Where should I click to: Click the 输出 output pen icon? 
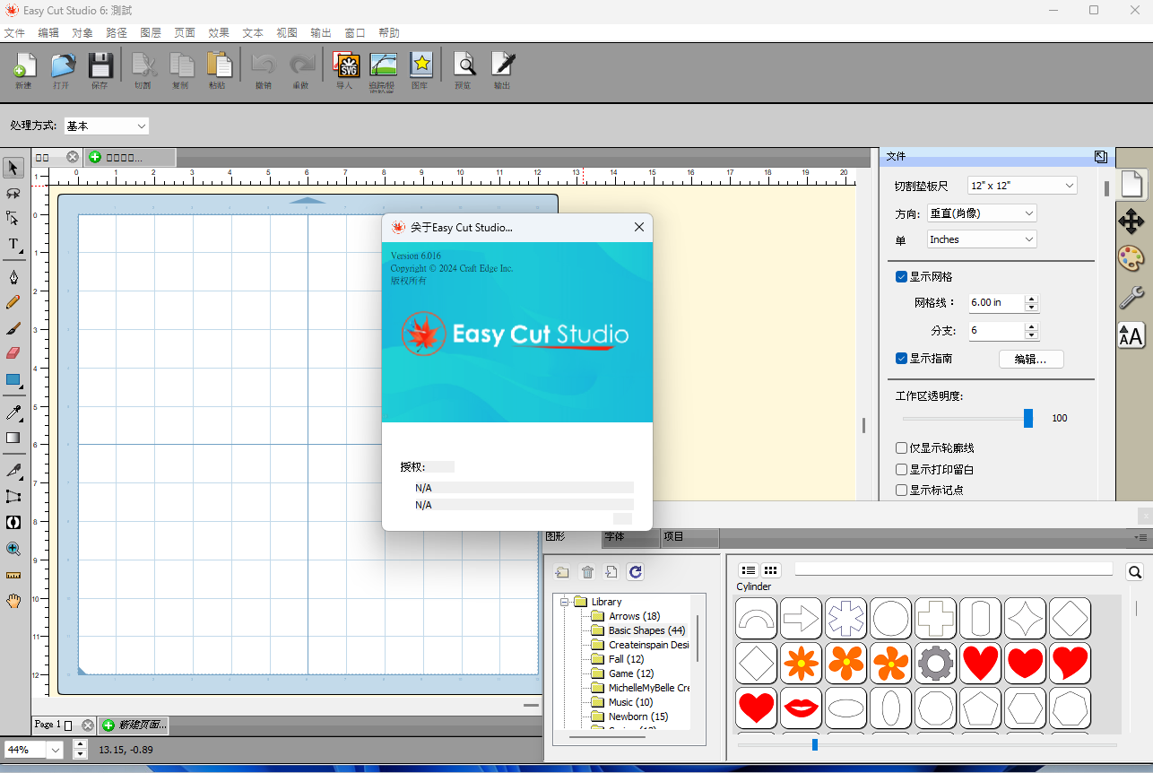coord(502,70)
